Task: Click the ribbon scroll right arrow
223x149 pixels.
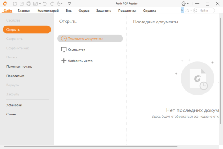Action: [182, 10]
